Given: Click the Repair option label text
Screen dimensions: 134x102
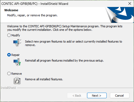Looking at the screenshot, I should (x=15, y=55).
